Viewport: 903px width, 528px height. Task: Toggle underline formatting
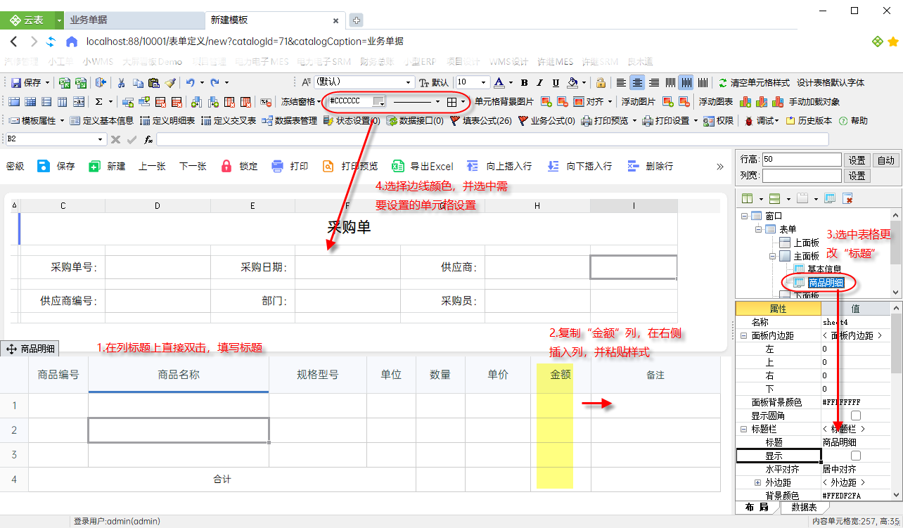tap(556, 82)
